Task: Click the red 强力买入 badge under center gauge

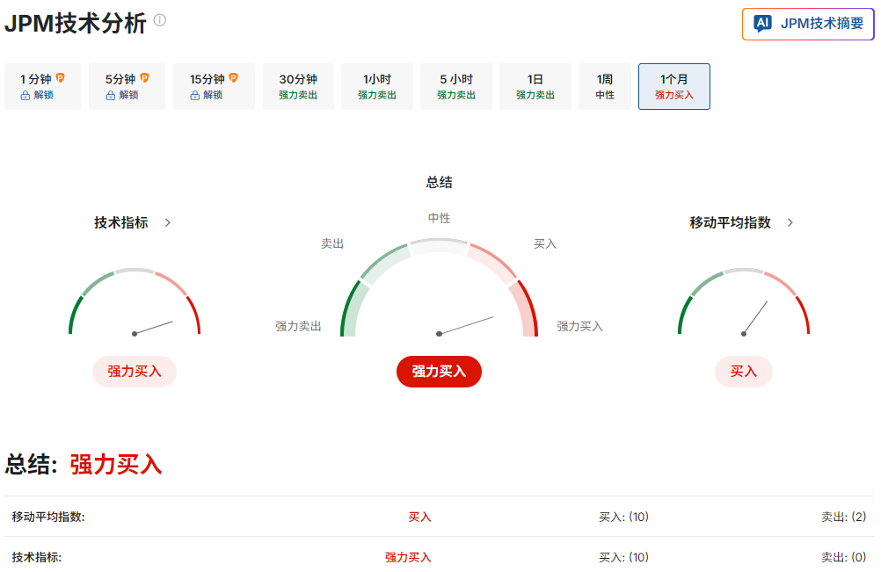Action: 439,372
